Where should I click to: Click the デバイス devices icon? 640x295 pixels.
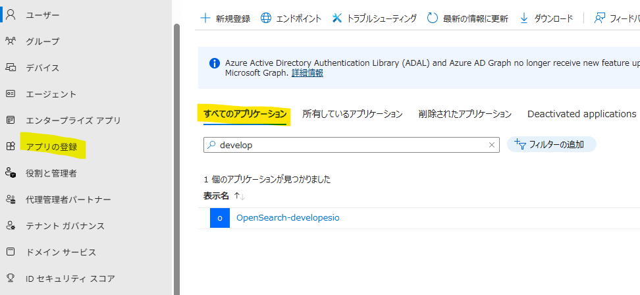[11, 67]
